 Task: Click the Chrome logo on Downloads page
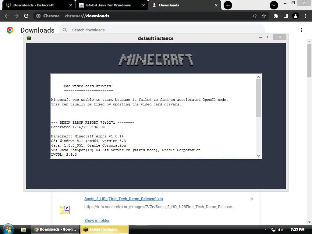[10, 30]
